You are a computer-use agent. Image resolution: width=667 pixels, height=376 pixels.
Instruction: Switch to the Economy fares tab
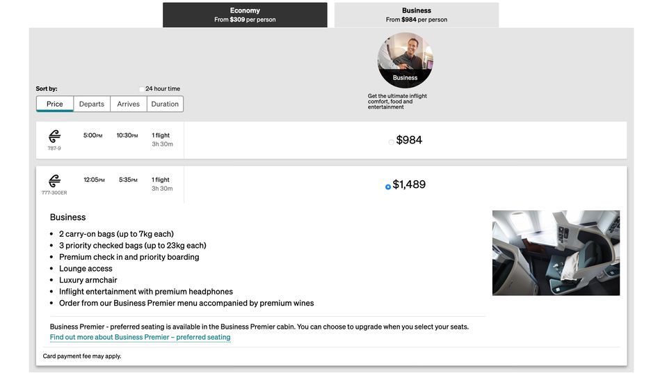245,15
